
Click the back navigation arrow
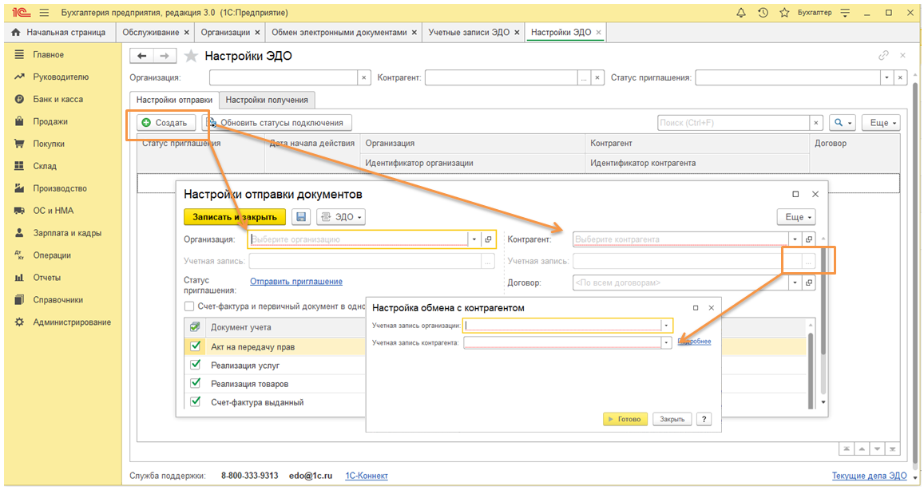[x=142, y=56]
